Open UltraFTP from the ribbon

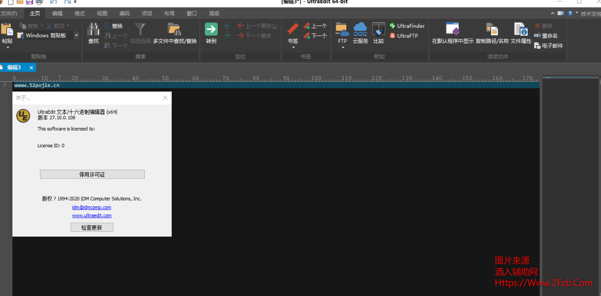[403, 36]
